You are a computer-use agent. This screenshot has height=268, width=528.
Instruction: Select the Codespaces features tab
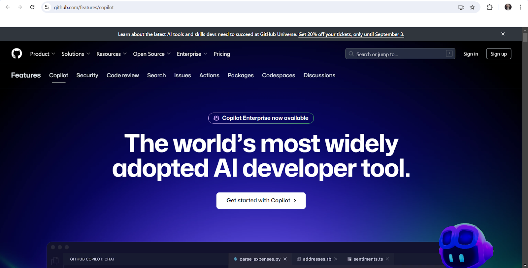click(279, 75)
